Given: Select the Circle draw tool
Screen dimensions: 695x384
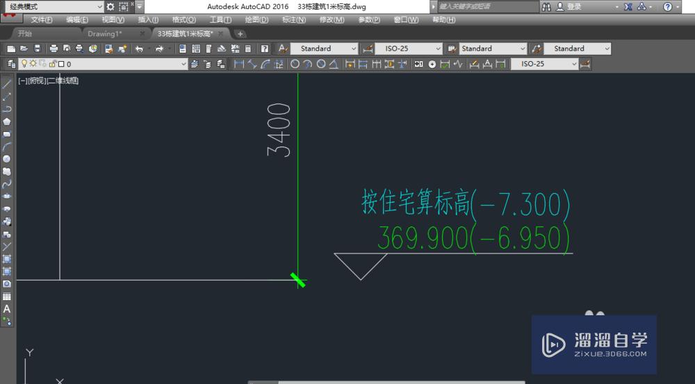Looking at the screenshot, I should pyautogui.click(x=7, y=159).
